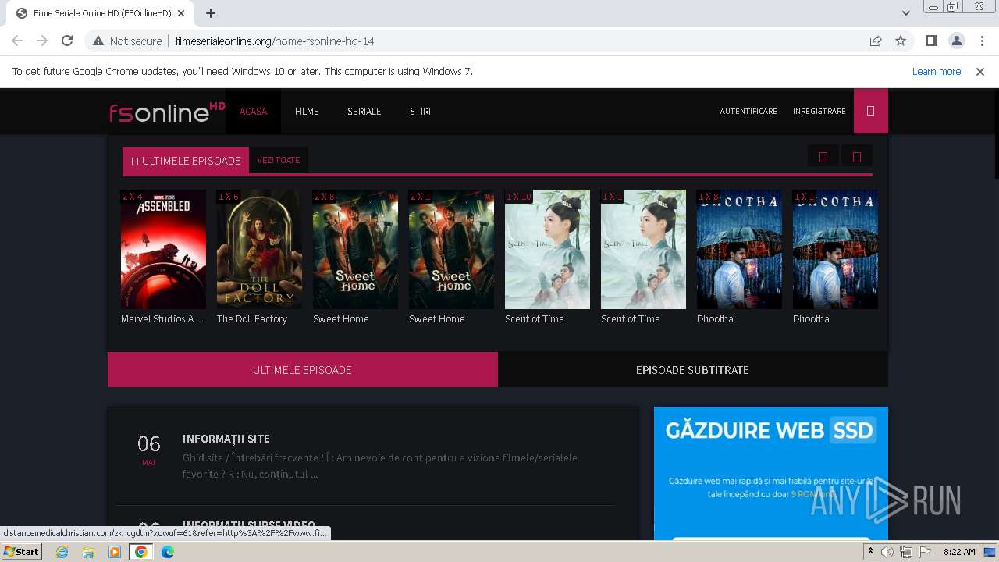This screenshot has height=562, width=999.
Task: Select the ULTIMELE EPISOADE tab
Action: [303, 369]
